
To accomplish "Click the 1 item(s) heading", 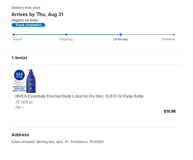I will (x=19, y=58).
